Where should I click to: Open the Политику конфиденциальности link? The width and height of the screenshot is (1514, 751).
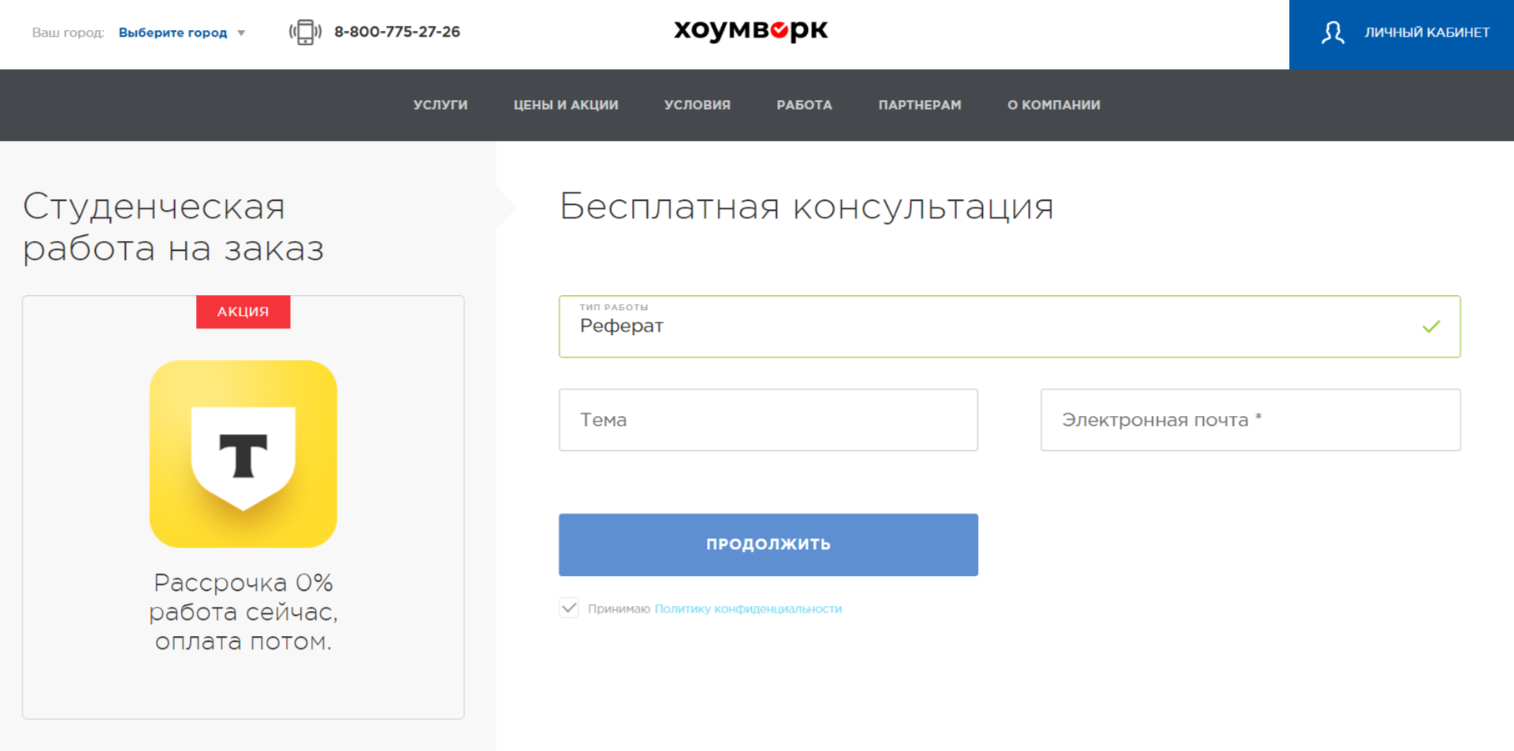[x=749, y=608]
